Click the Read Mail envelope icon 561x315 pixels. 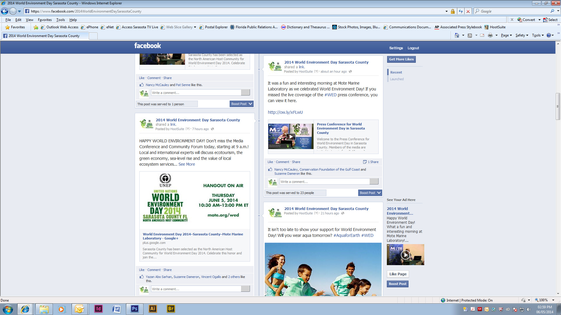tap(482, 35)
